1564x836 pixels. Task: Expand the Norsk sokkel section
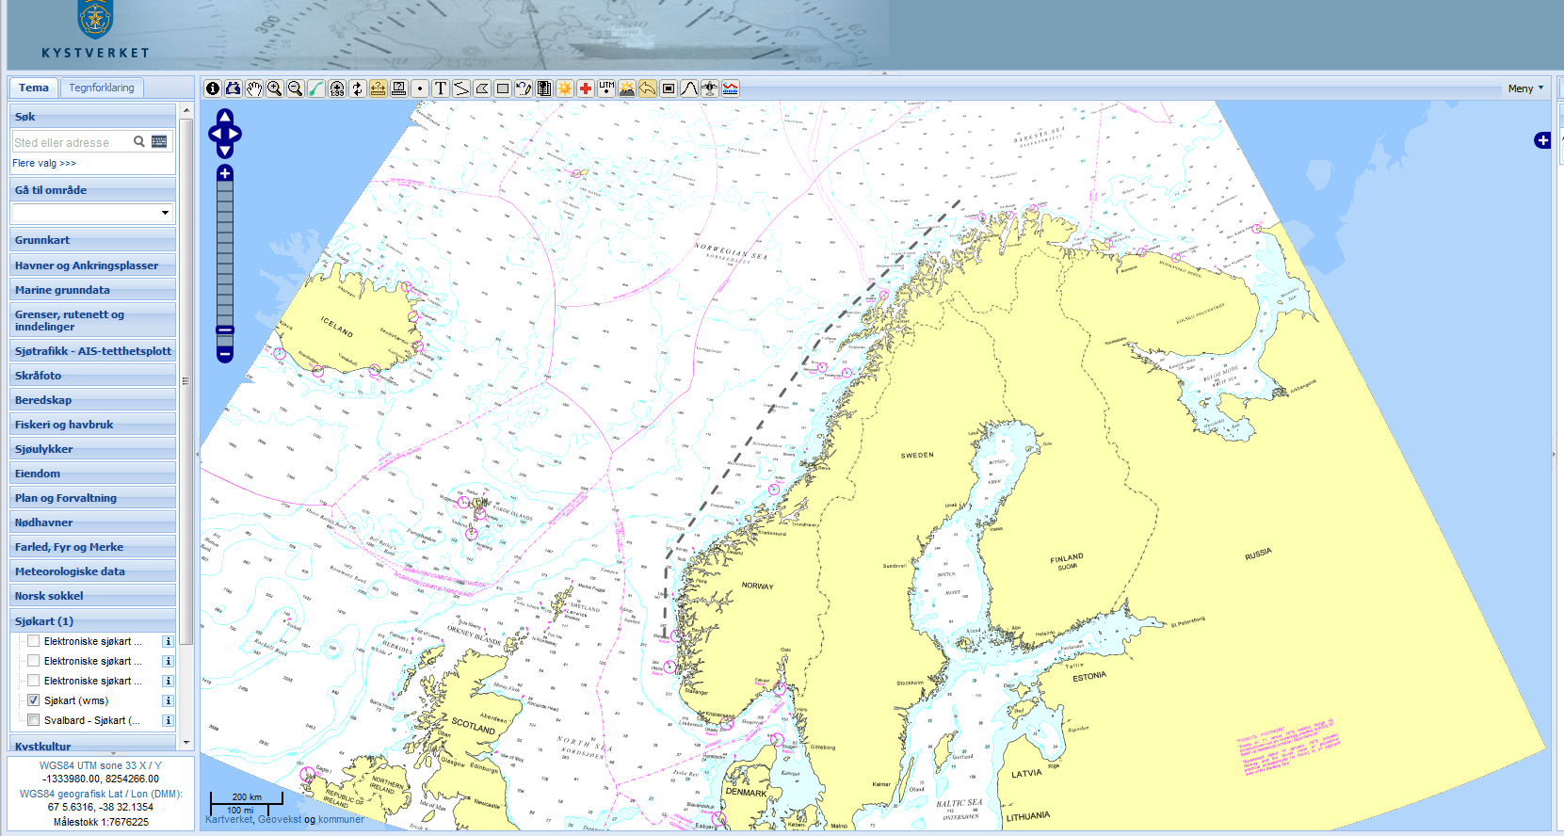point(92,596)
